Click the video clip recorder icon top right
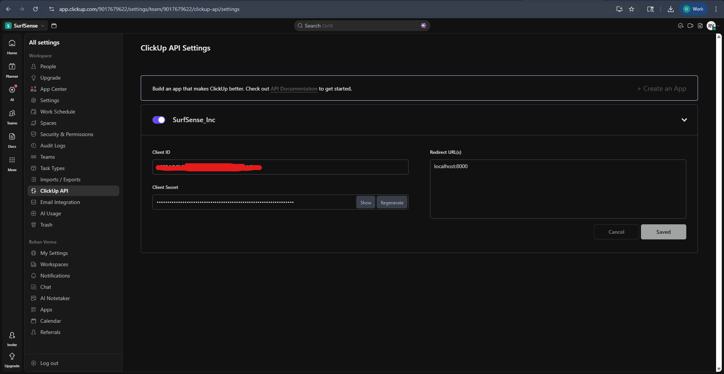The width and height of the screenshot is (724, 374). pos(691,26)
